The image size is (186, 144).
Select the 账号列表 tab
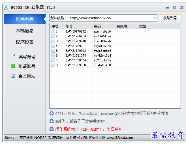(25, 19)
